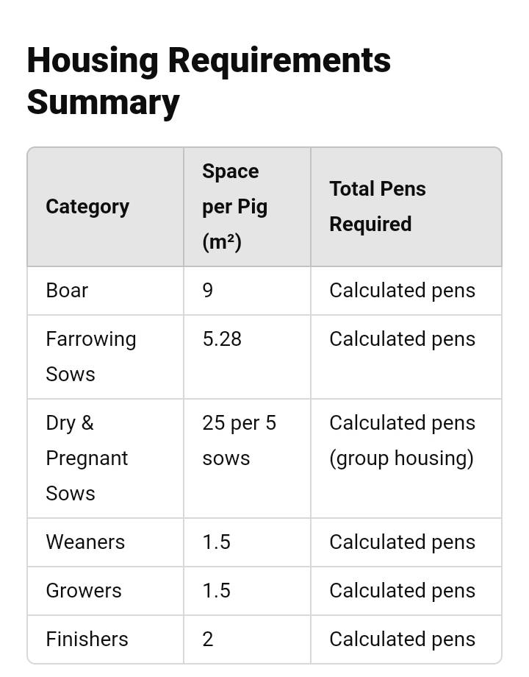This screenshot has width=529, height=677.
Task: Click the Space per Pig column header
Action: pos(234,207)
